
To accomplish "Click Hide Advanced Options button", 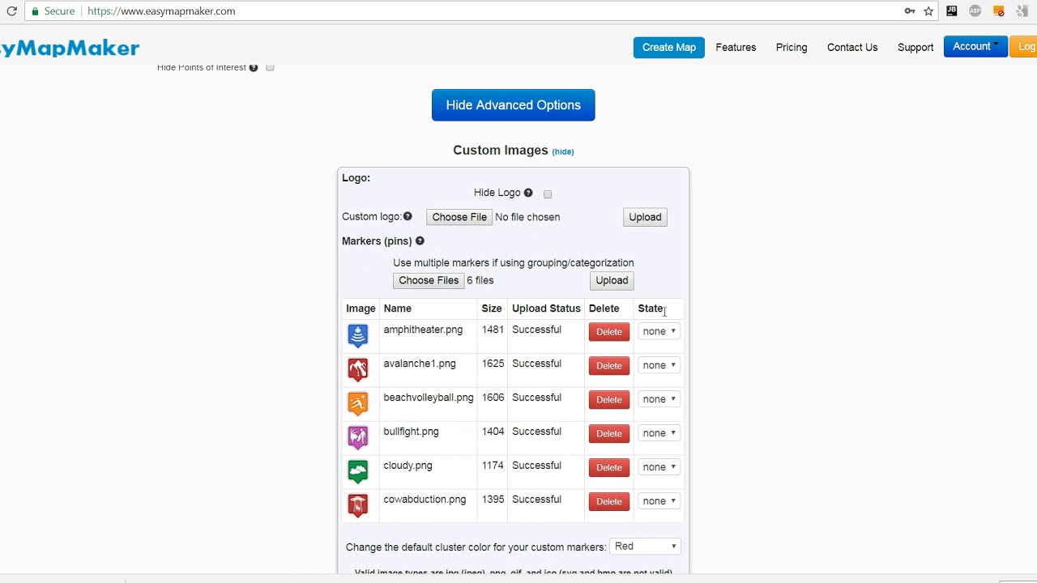I will tap(514, 105).
